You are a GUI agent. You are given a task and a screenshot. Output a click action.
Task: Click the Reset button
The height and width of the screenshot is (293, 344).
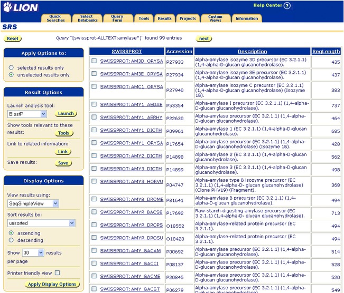point(13,38)
